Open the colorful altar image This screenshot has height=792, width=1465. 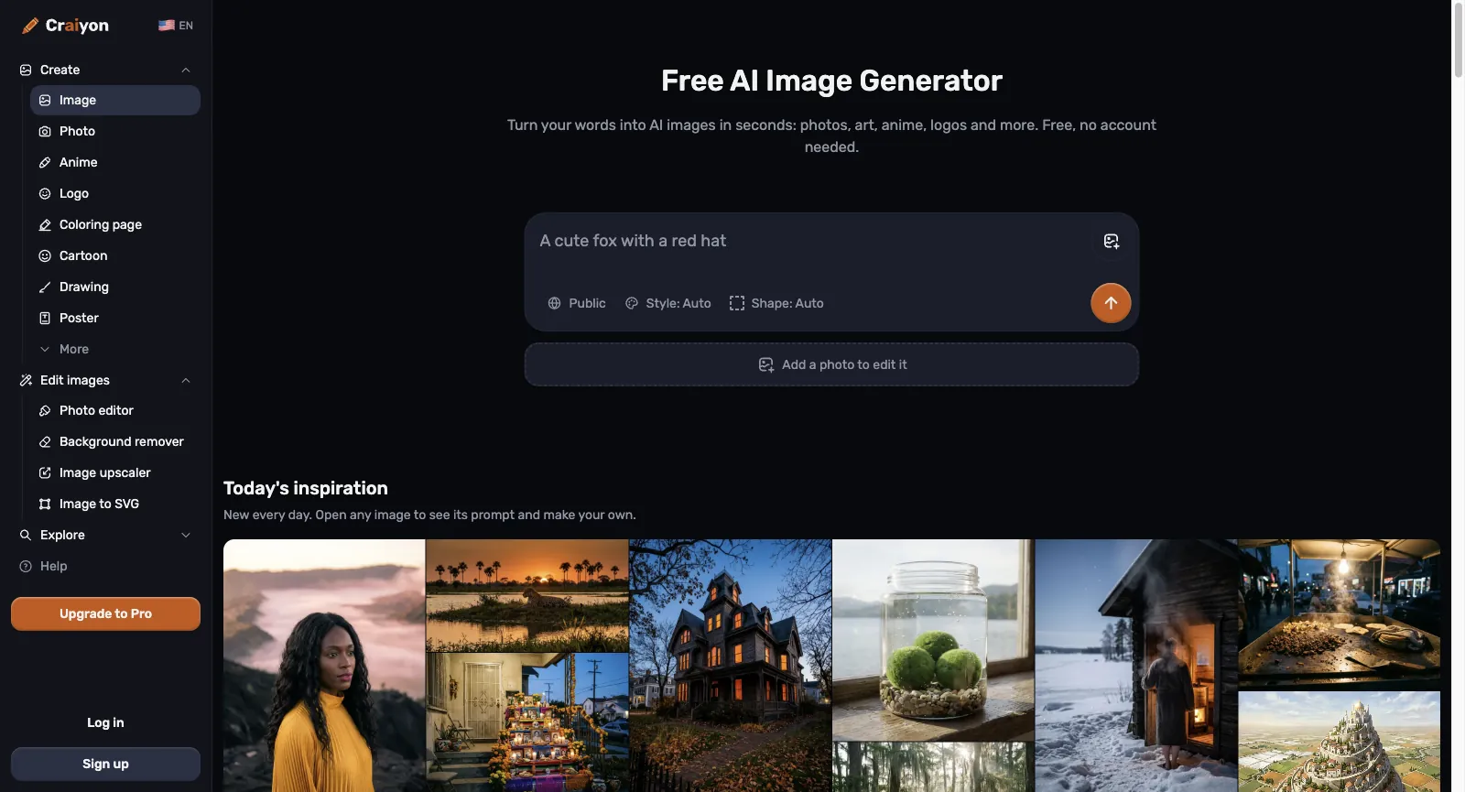(x=527, y=722)
